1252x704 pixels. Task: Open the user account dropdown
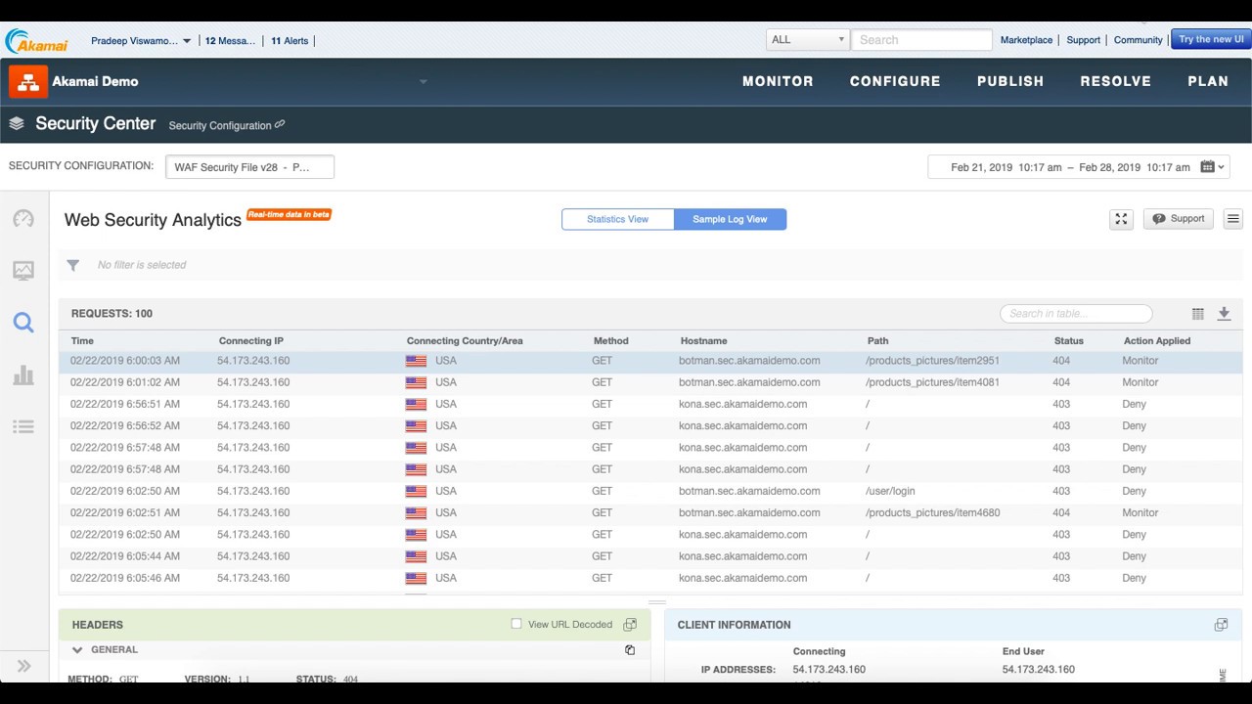point(141,41)
